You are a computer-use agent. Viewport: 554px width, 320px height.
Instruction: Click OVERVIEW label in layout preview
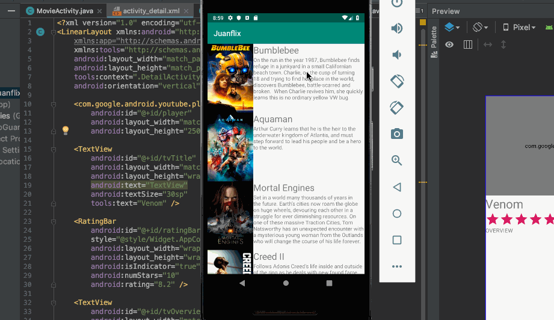coord(499,230)
